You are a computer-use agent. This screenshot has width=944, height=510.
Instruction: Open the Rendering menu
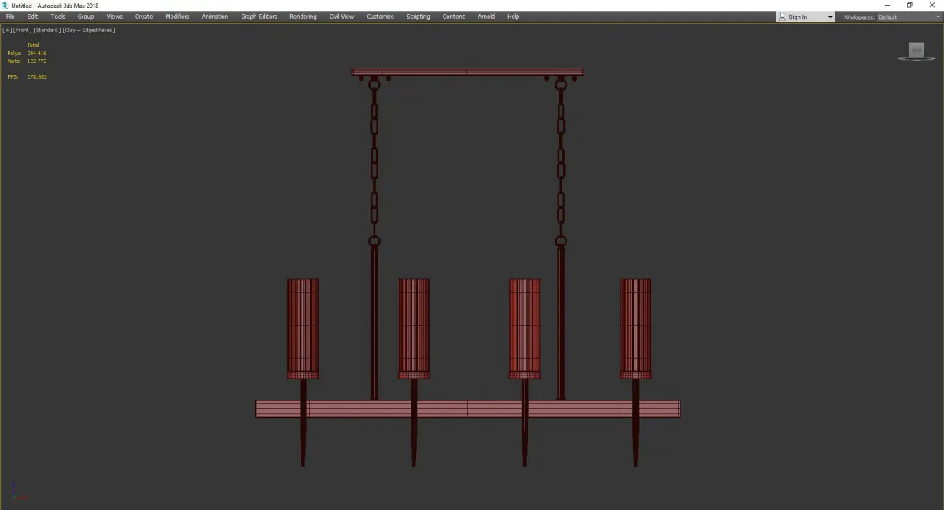(x=303, y=17)
